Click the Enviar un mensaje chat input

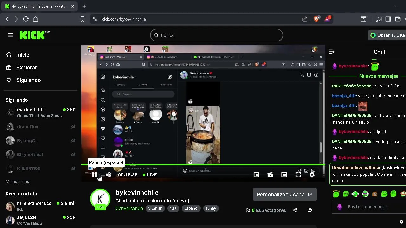370,207
